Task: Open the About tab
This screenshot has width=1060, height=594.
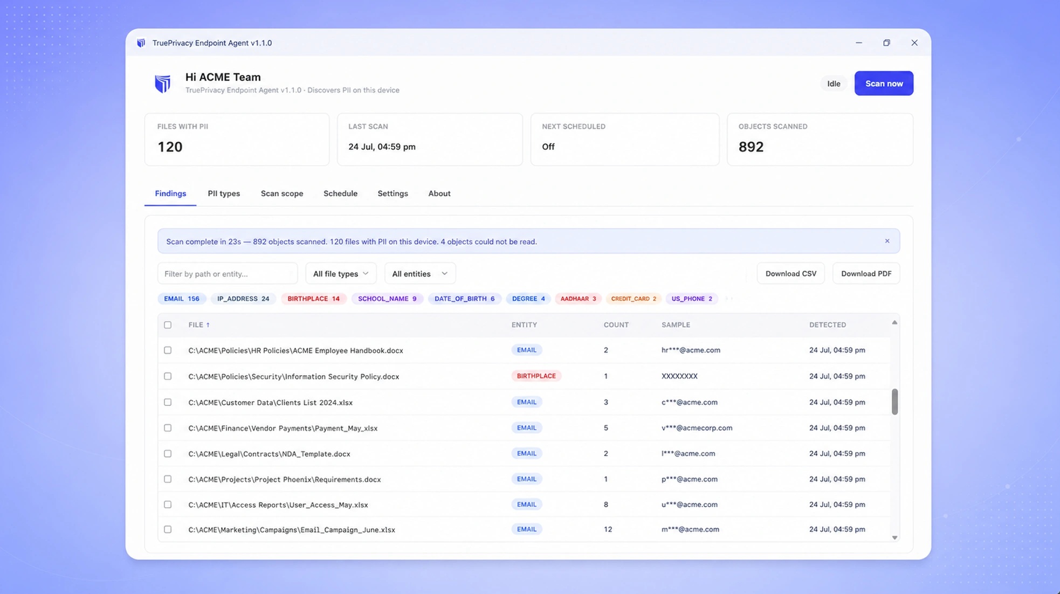Action: click(439, 194)
